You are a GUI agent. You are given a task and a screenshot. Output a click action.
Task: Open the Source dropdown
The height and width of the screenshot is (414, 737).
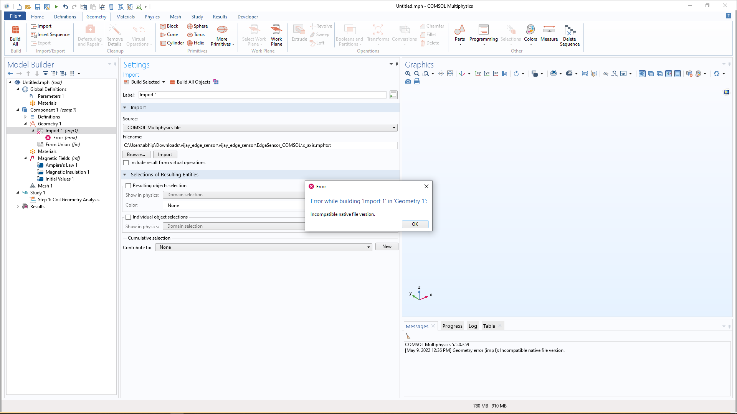(260, 128)
